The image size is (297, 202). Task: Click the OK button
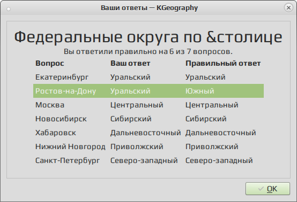tap(268, 189)
